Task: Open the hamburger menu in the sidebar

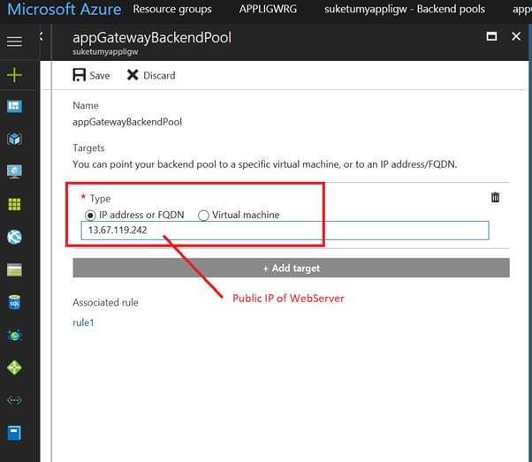Action: [x=14, y=42]
